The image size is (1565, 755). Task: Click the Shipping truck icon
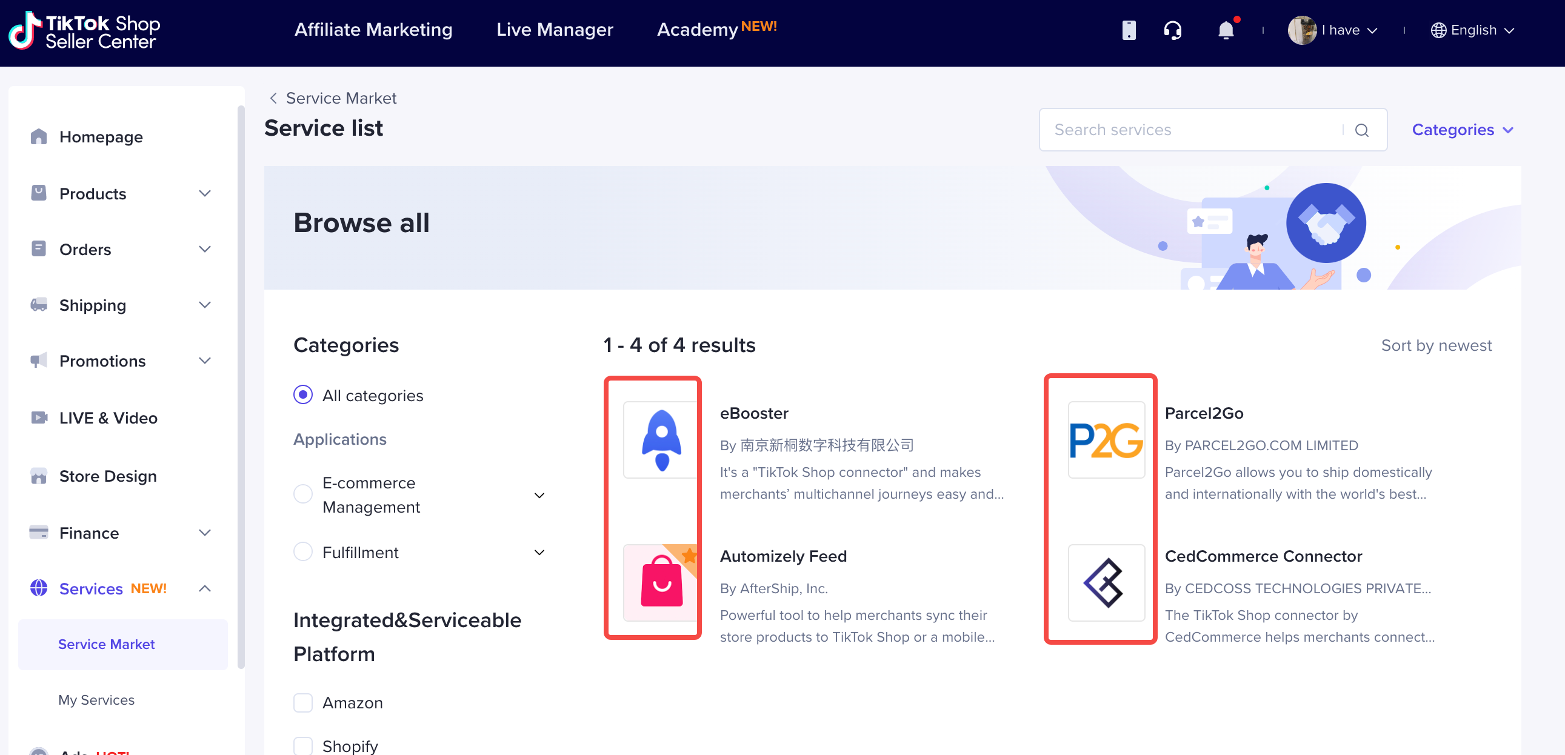[38, 305]
